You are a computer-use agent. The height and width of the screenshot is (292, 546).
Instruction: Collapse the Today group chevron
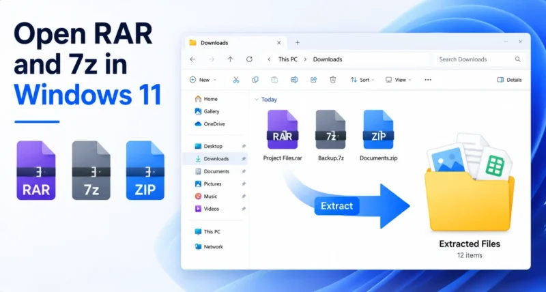(257, 100)
